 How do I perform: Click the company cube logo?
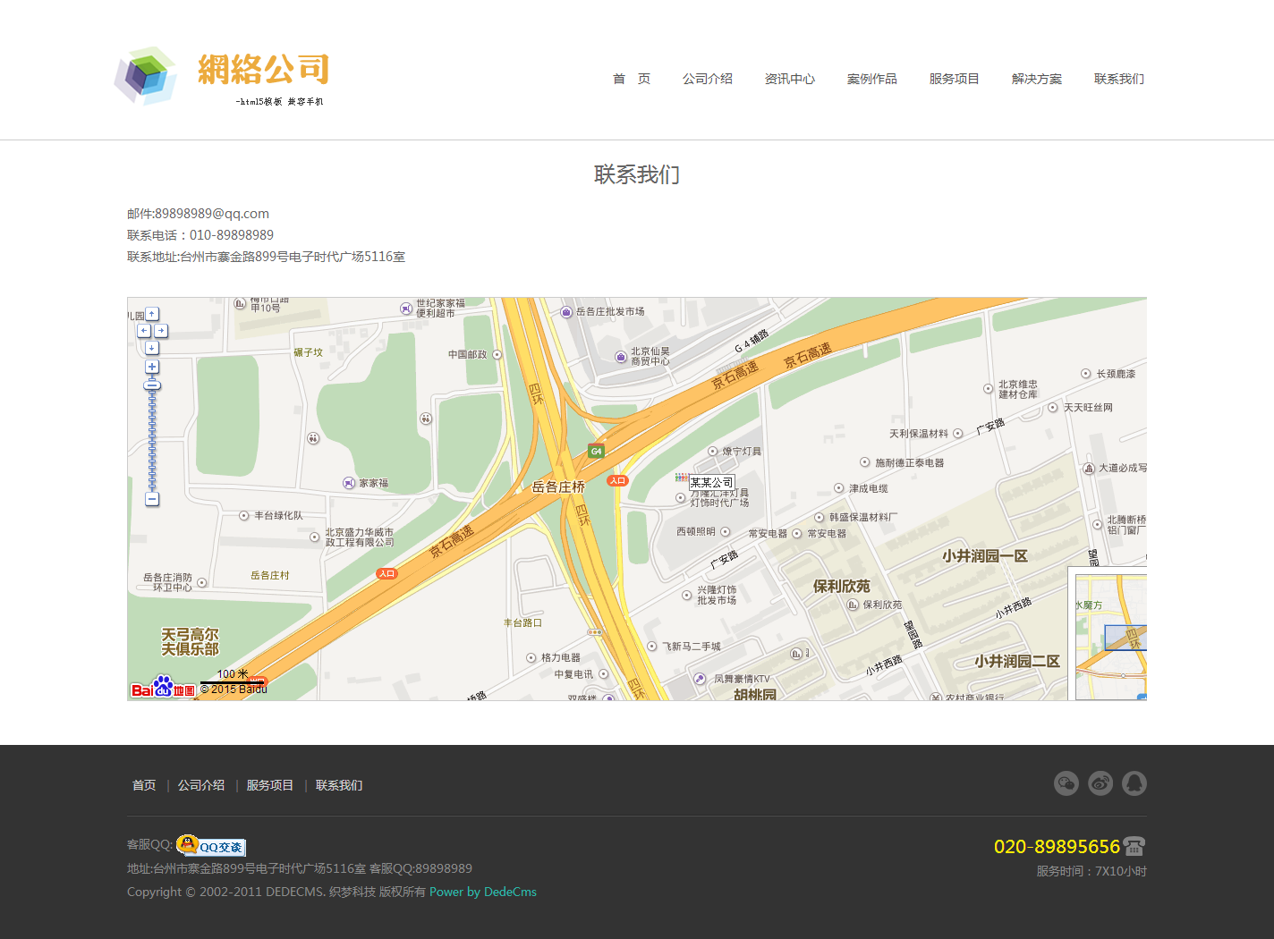[x=146, y=76]
